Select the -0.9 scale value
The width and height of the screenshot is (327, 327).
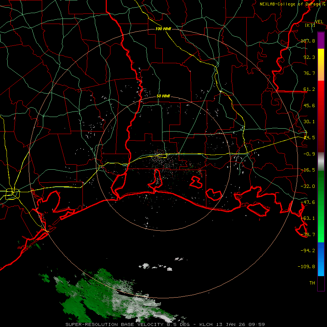click(x=309, y=154)
